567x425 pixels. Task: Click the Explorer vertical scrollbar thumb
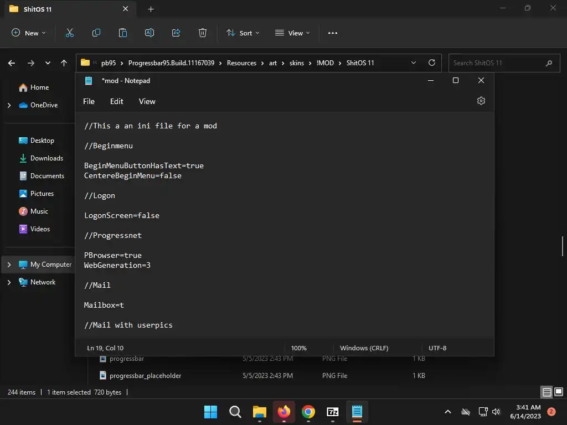click(x=563, y=246)
